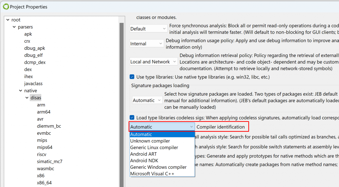Pick Generic Linux compiler in dropdown list
339x187 pixels.
pyautogui.click(x=154, y=148)
